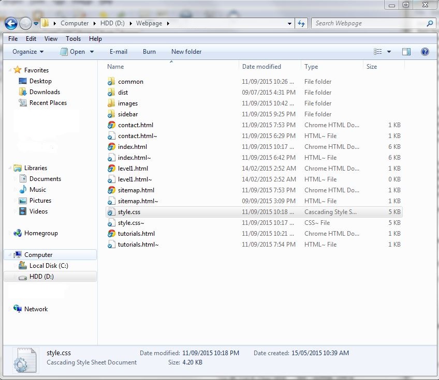Open the Videos library icon
439x380 pixels.
click(23, 211)
